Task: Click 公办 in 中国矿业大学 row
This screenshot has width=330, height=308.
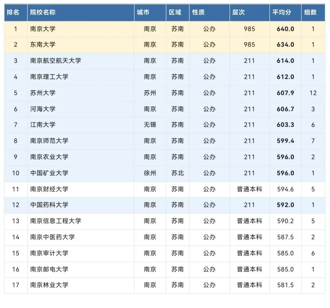Action: [x=209, y=173]
